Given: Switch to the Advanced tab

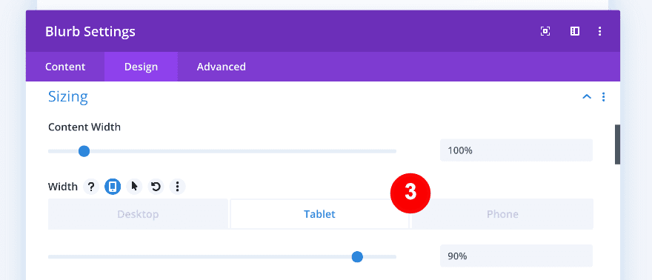Looking at the screenshot, I should point(222,67).
